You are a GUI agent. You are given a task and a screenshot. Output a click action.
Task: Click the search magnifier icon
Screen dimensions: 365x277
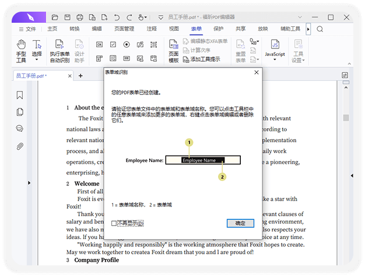click(x=320, y=29)
